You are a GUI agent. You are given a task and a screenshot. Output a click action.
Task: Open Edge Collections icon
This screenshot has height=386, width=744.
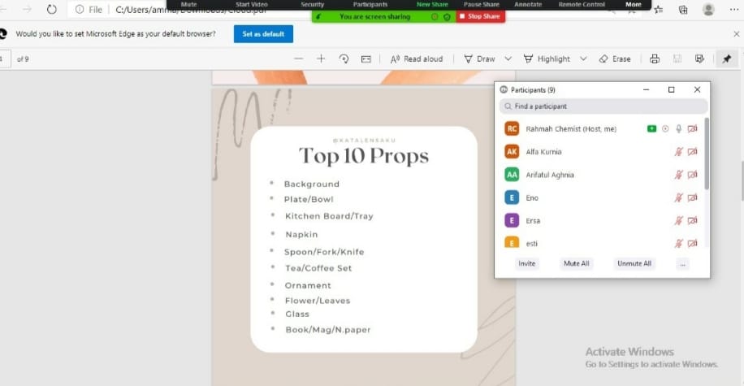pyautogui.click(x=683, y=10)
